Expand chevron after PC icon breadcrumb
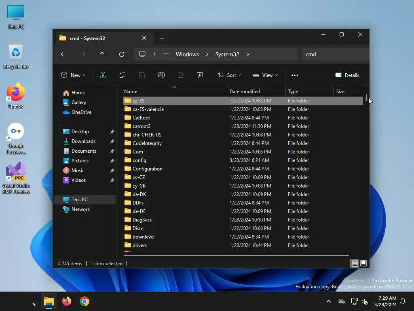Viewport: 414px width, 311px height. pos(154,54)
